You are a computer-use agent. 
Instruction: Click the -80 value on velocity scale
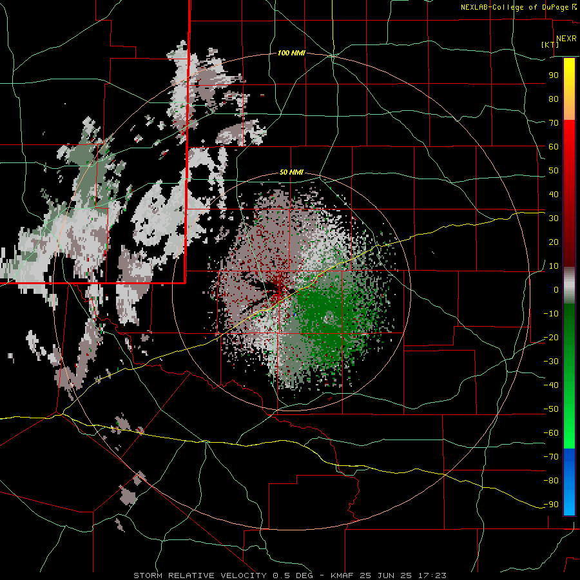tap(551, 481)
